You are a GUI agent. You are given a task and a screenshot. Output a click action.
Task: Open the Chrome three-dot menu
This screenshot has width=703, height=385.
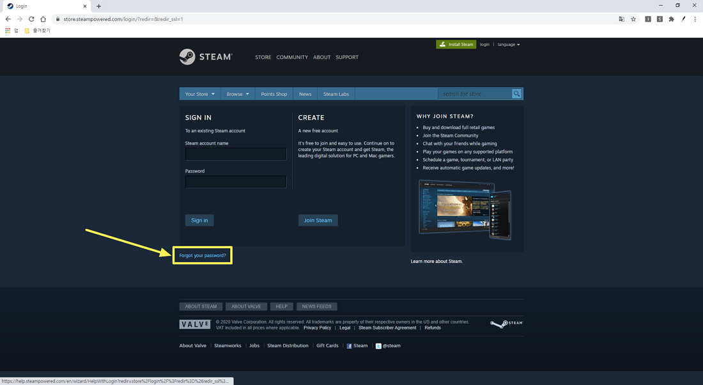[695, 19]
